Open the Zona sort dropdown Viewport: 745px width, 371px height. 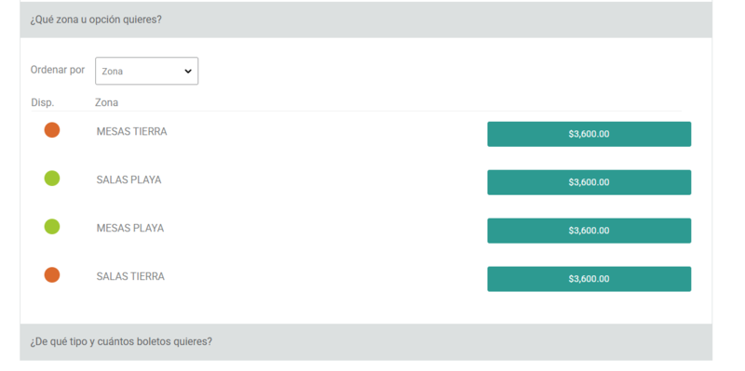(147, 72)
